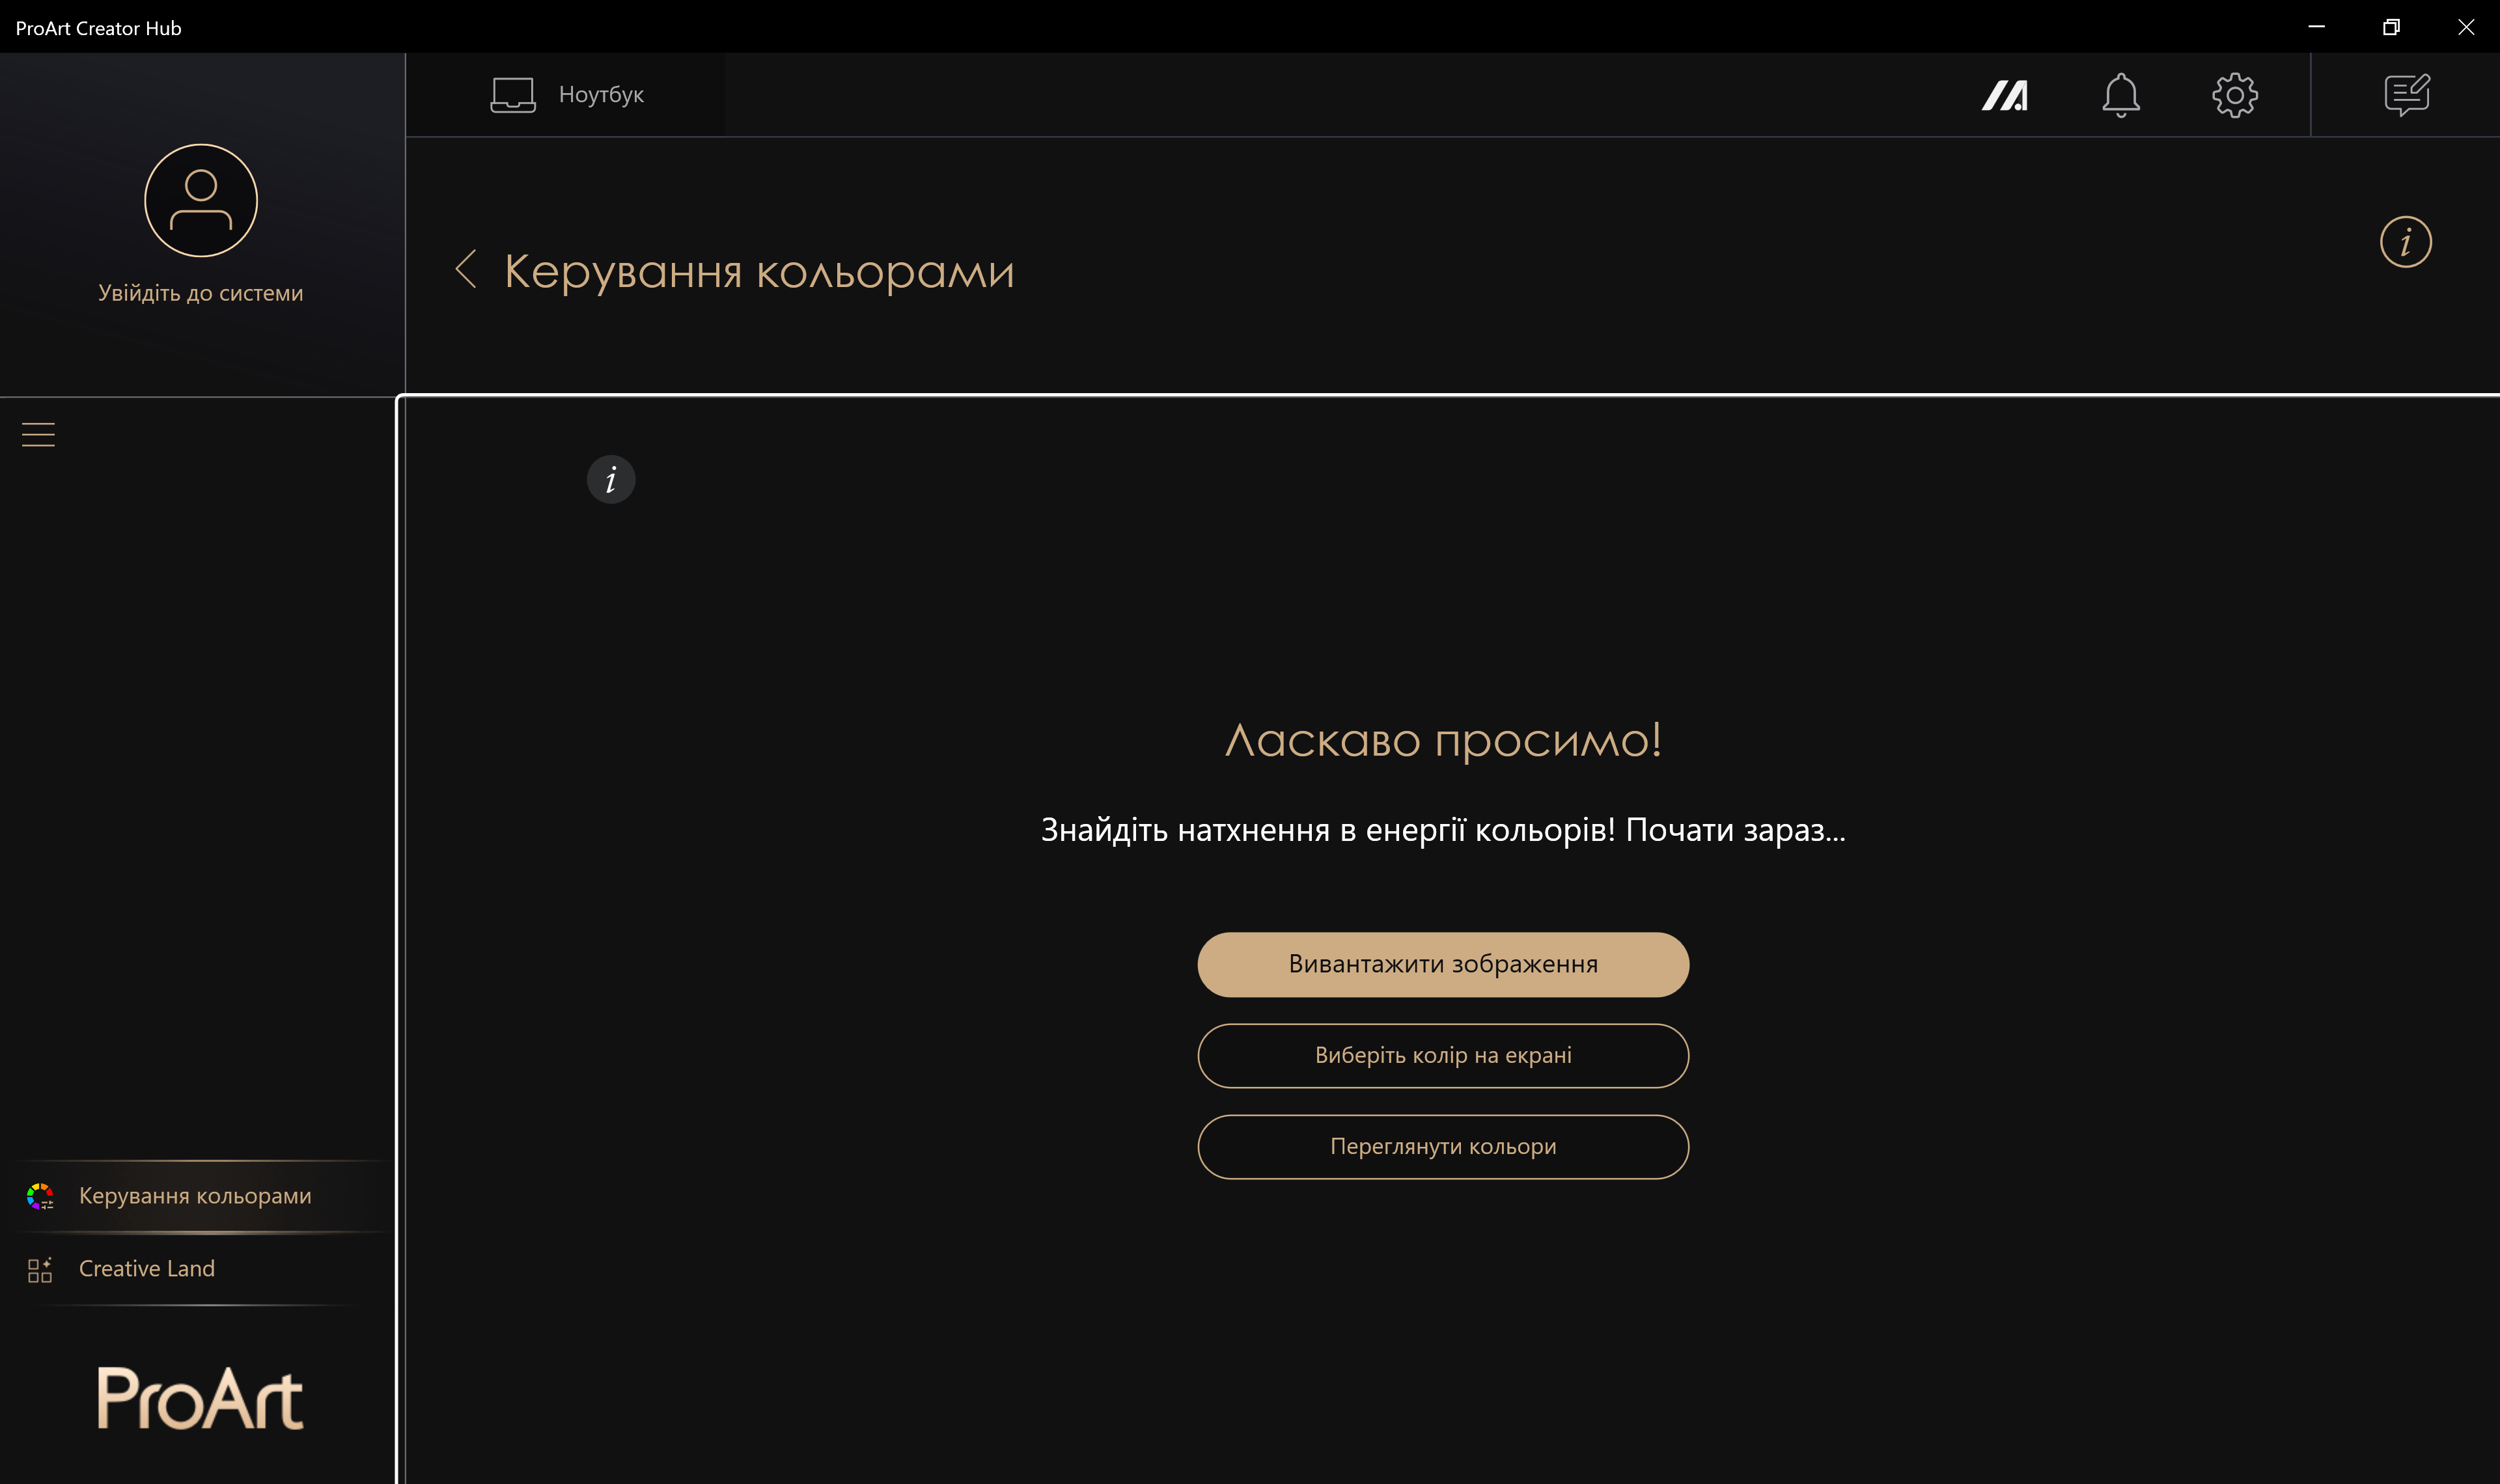This screenshot has width=2500, height=1484.
Task: Open settings gear icon
Action: 2234,96
